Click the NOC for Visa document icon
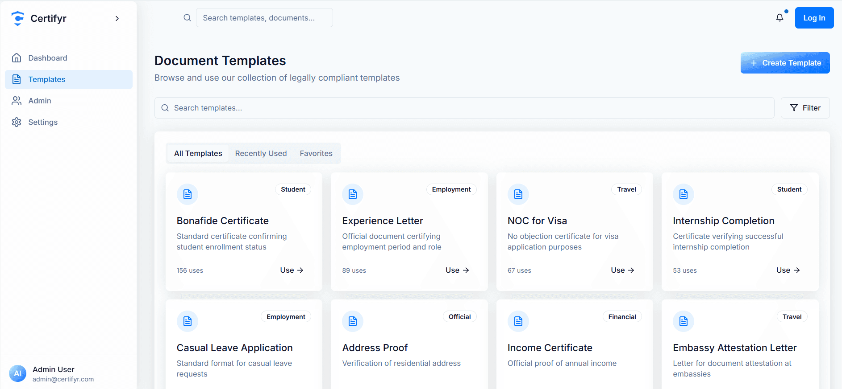The image size is (842, 389). tap(518, 194)
